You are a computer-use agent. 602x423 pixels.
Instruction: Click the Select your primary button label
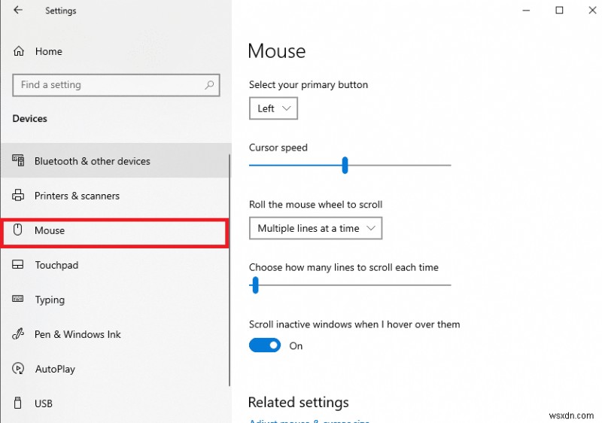point(309,84)
